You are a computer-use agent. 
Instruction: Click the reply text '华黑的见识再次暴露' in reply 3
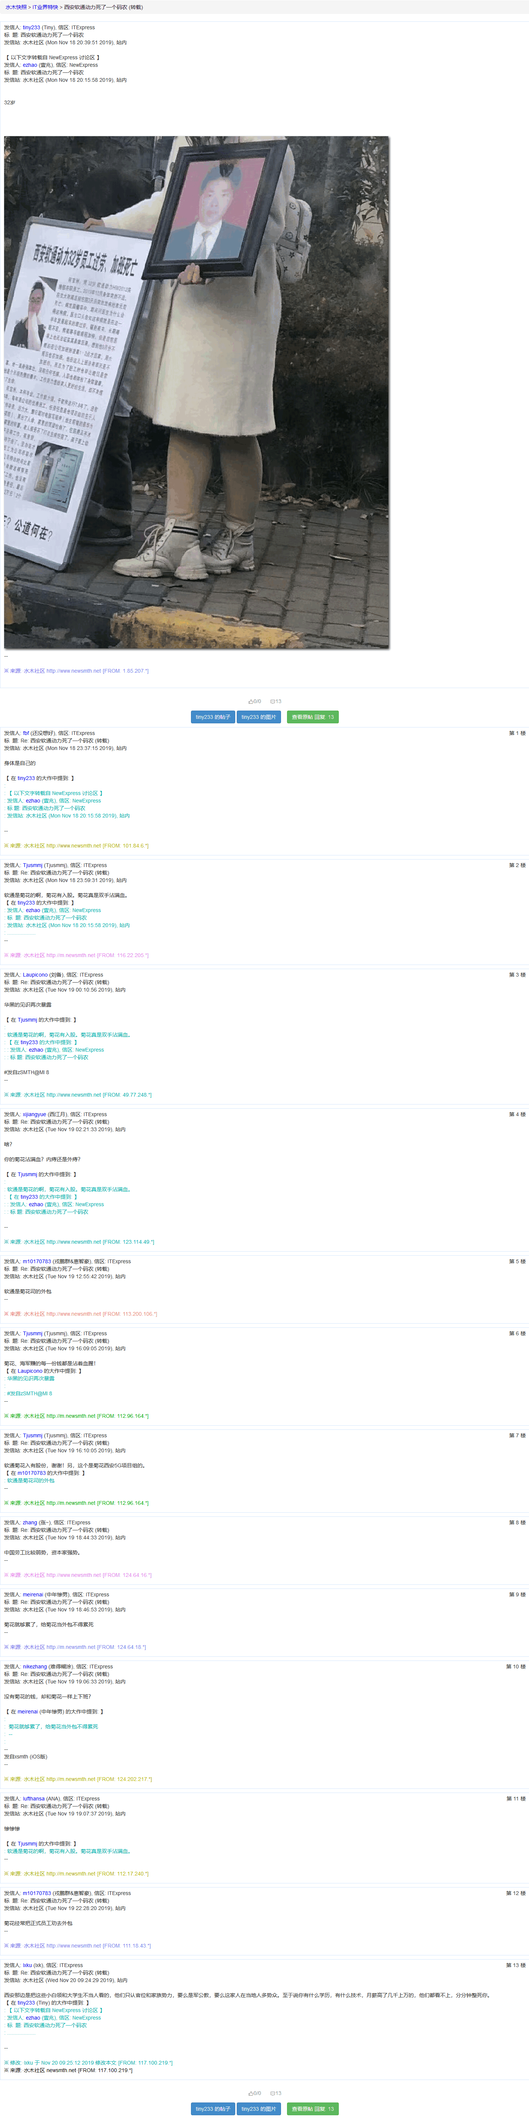[x=28, y=1005]
